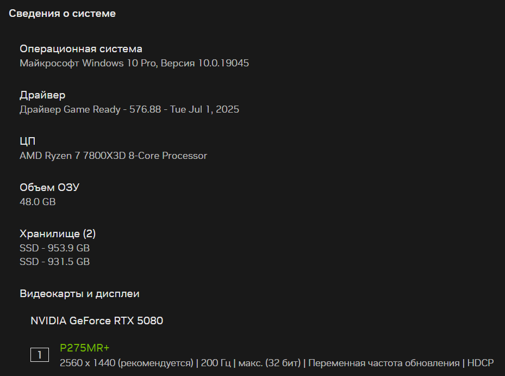Image resolution: width=505 pixels, height=376 pixels.
Task: Click the ЦП heading
Action: pos(27,141)
